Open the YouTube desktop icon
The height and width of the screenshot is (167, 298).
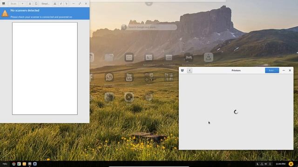click(129, 77)
